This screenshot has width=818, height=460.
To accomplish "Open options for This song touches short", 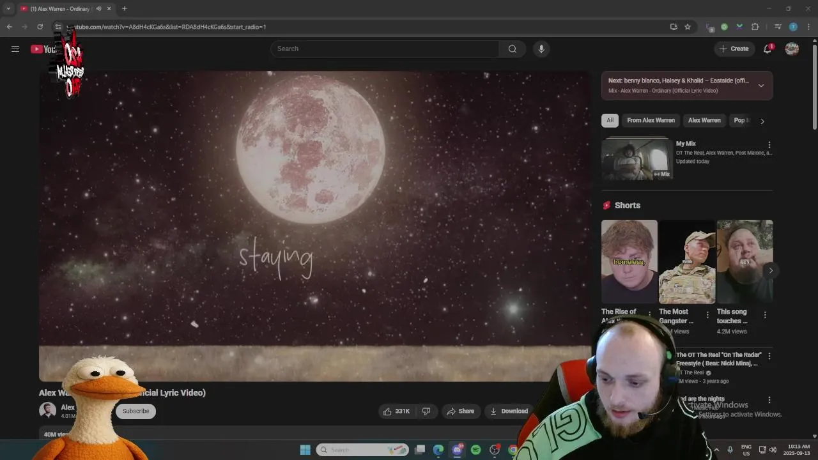I will (765, 314).
